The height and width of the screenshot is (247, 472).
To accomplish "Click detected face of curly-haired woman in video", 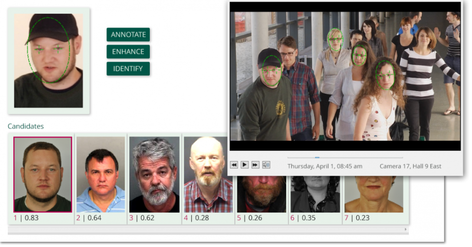I will pos(385,75).
